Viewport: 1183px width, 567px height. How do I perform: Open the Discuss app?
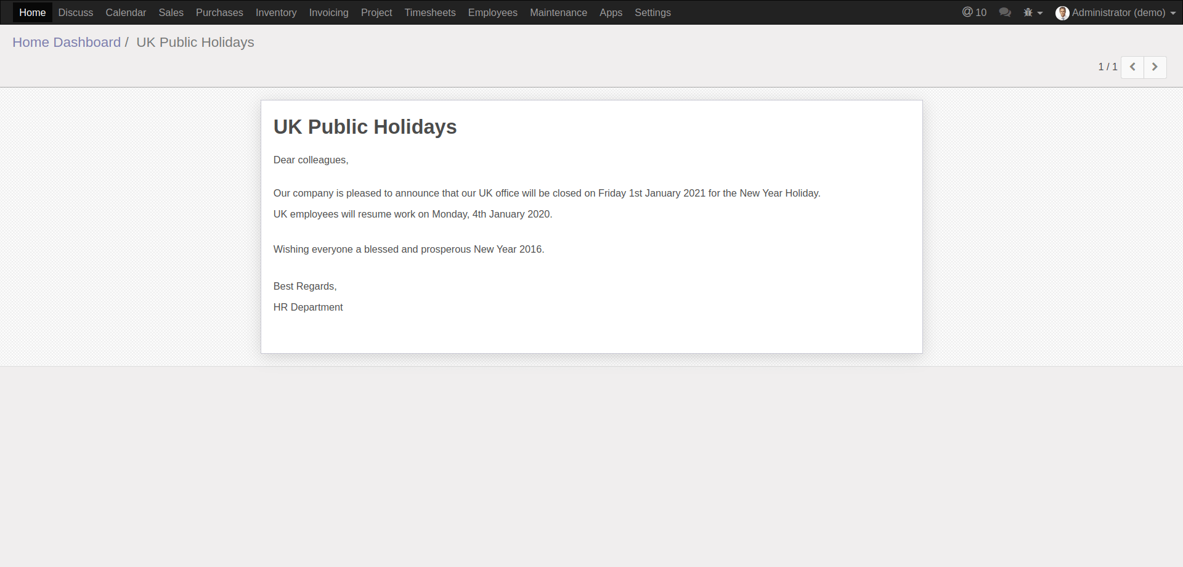tap(75, 12)
